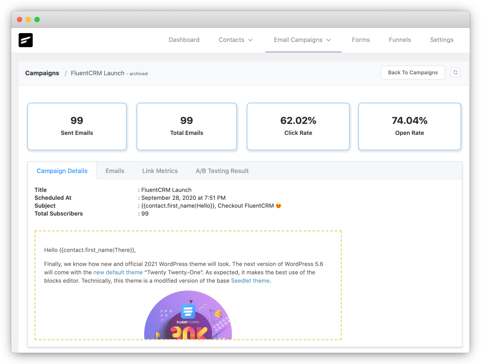Open the new default theme link

tap(118, 272)
